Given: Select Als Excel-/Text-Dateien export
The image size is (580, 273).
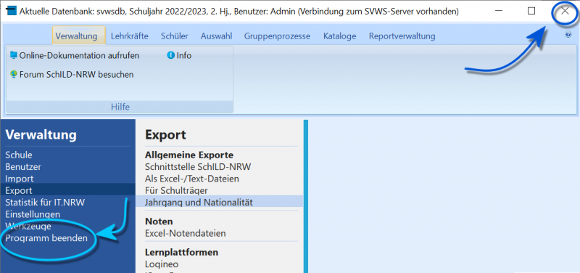Looking at the screenshot, I should [x=192, y=179].
